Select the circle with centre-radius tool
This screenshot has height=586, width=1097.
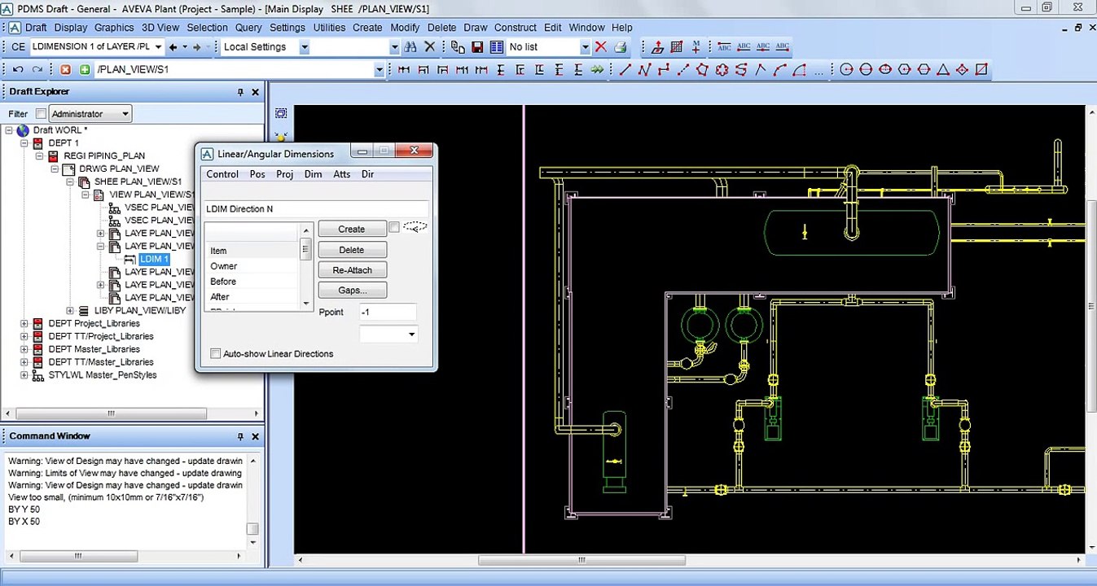[846, 70]
